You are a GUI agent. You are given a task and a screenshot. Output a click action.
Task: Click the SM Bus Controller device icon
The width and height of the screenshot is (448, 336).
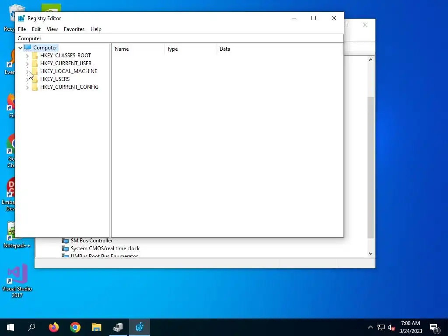click(x=66, y=241)
